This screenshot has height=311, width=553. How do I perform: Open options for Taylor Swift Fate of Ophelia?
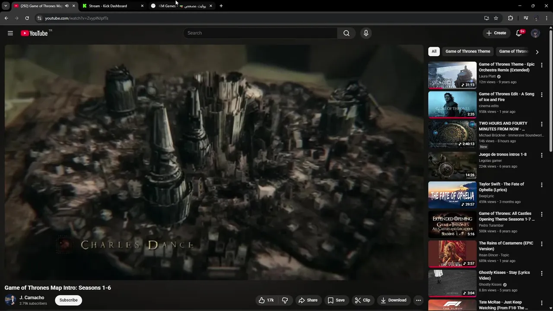tap(542, 184)
